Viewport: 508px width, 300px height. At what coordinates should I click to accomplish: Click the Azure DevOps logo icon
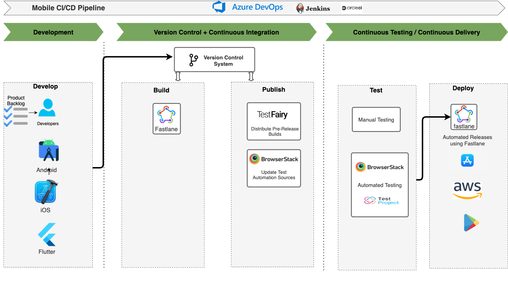point(219,7)
